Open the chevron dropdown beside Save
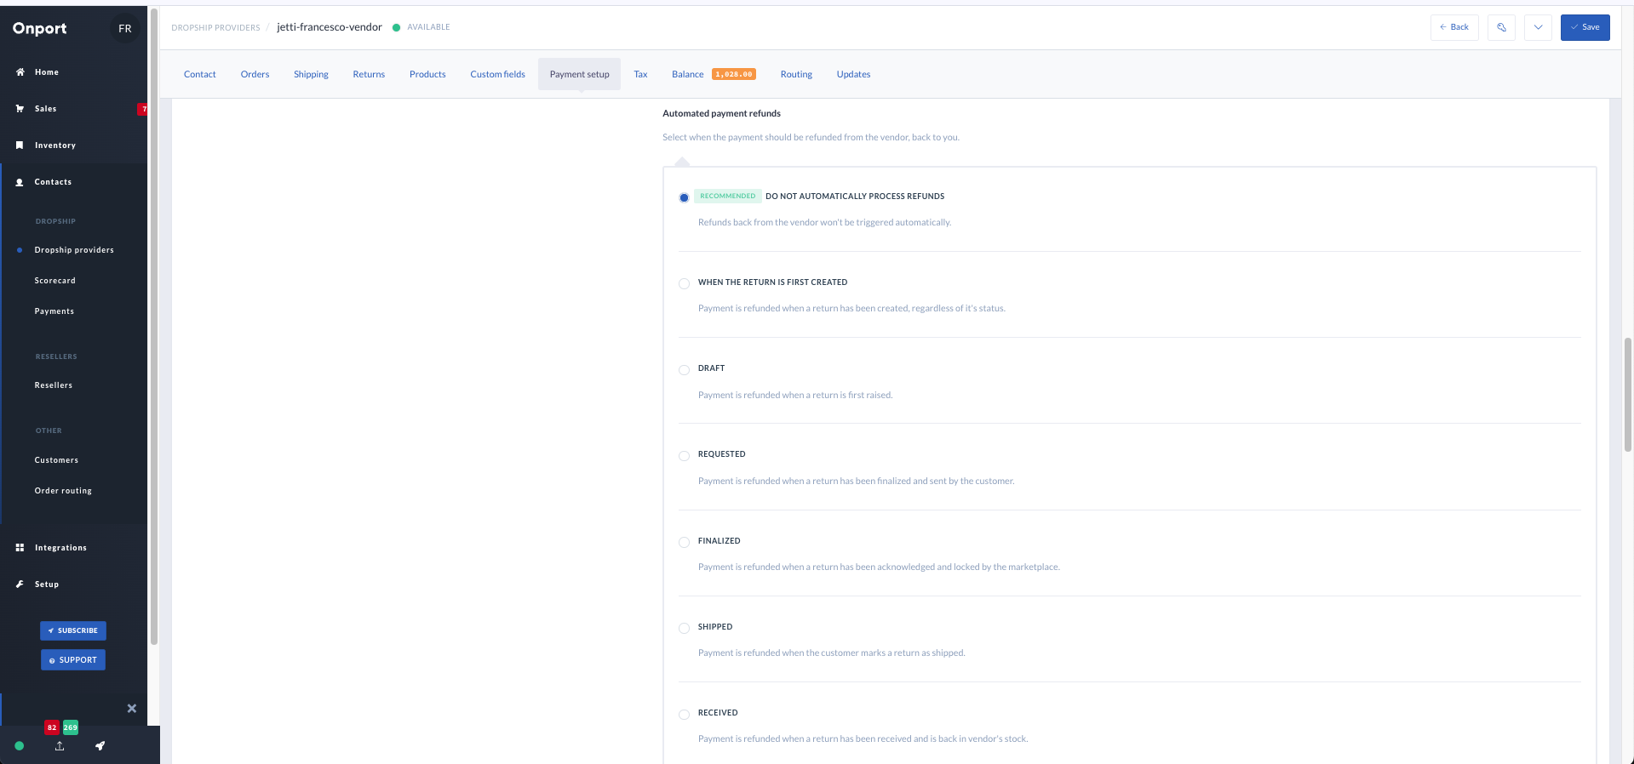1634x764 pixels. (1538, 27)
